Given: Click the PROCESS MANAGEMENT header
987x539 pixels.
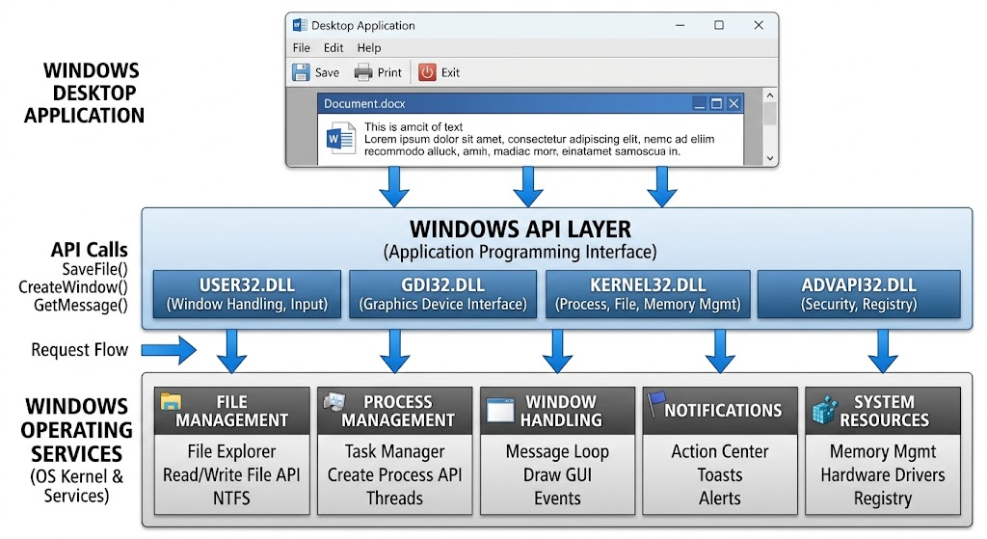Looking at the screenshot, I should tap(394, 411).
